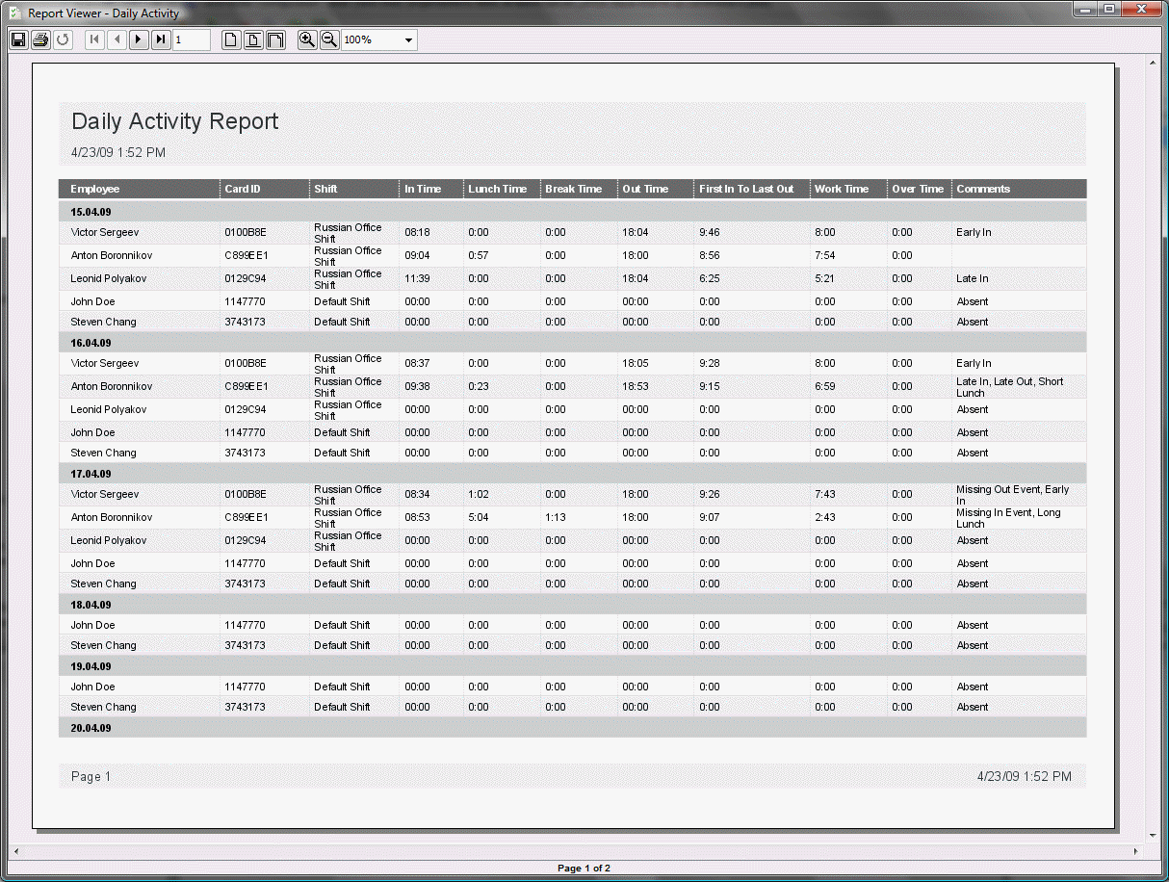Click the page number input field

[x=192, y=39]
